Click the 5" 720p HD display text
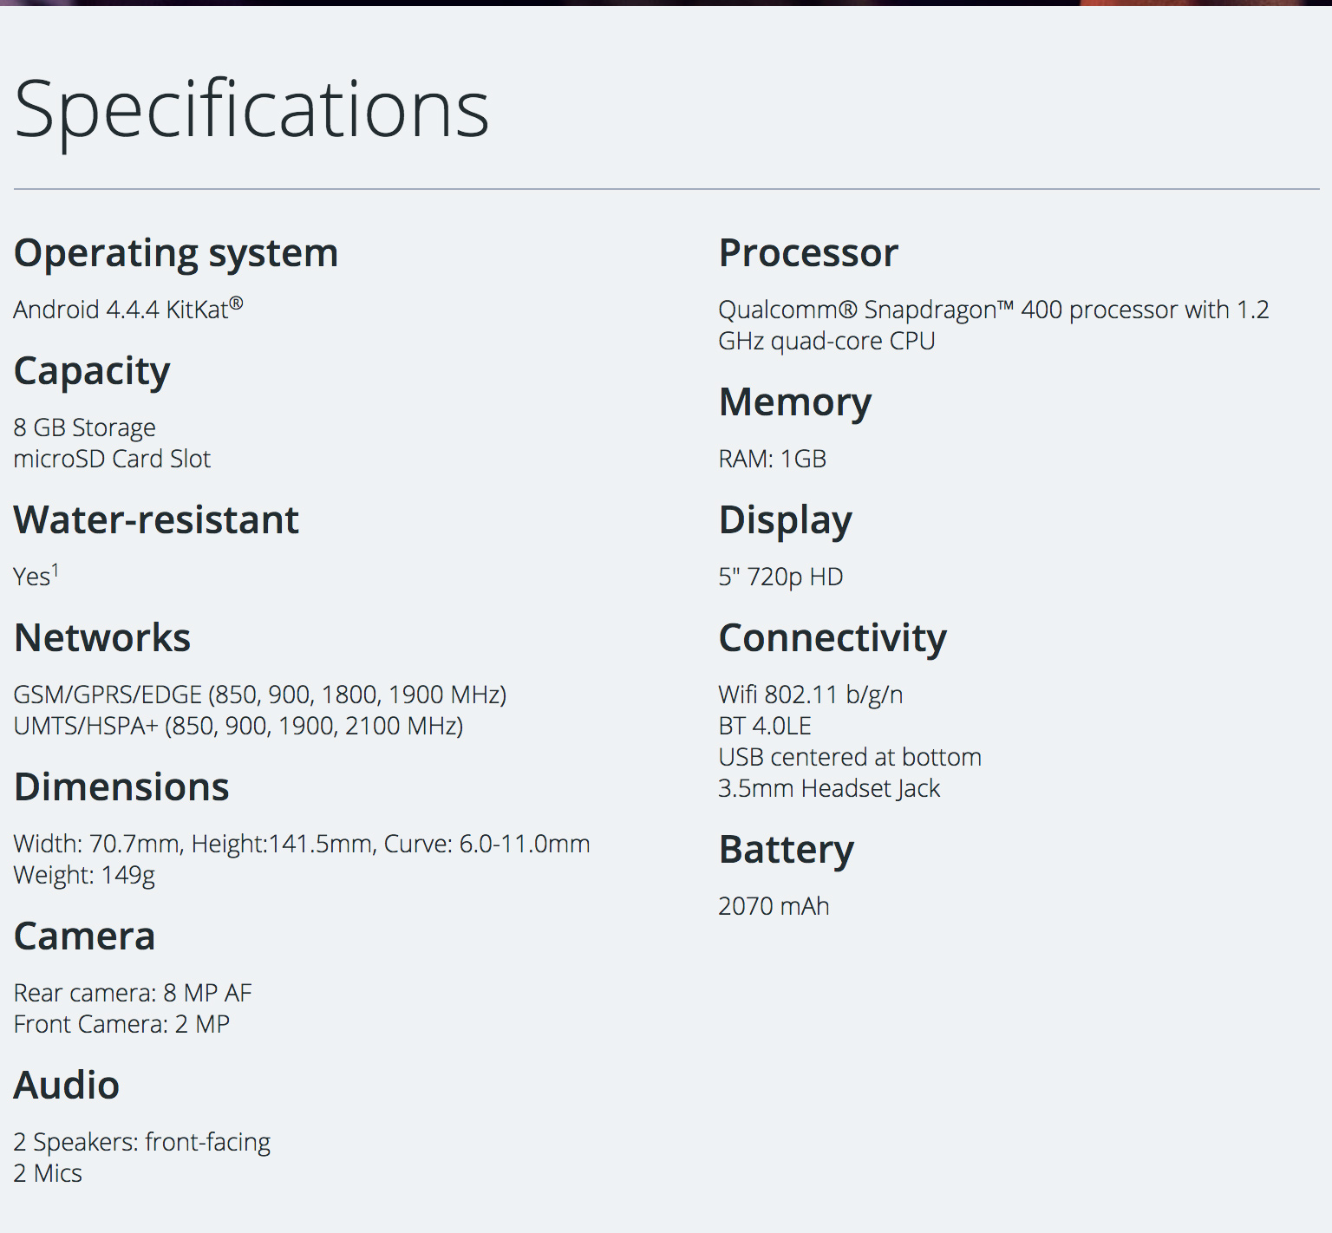Viewport: 1332px width, 1233px height. [780, 577]
